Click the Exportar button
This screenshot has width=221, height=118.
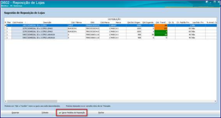[15, 113]
